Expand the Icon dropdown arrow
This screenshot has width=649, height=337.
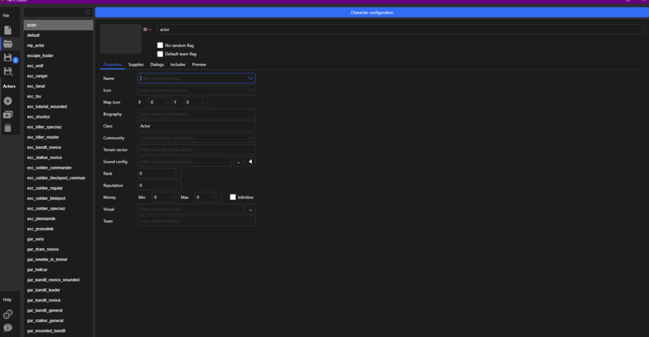pyautogui.click(x=251, y=90)
